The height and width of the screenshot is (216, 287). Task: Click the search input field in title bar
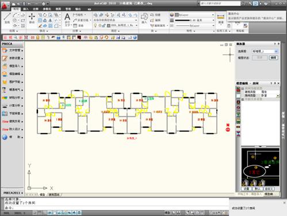coord(220,3)
